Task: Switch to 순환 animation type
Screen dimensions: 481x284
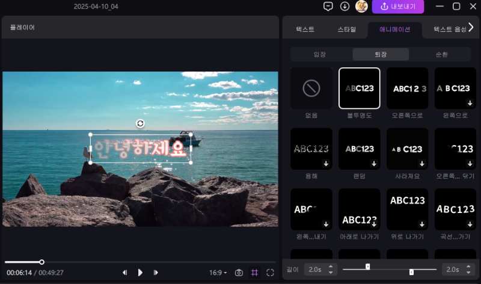Action: point(441,54)
